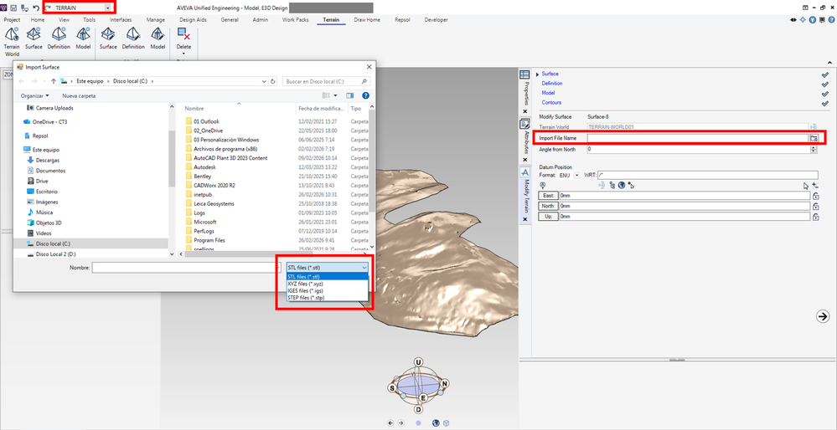
Task: Click the East button
Action: [548, 196]
